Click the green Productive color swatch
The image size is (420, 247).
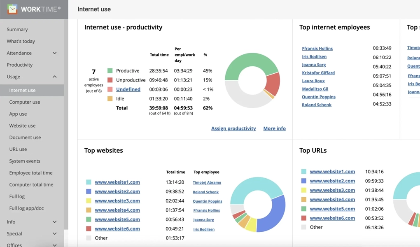110,71
